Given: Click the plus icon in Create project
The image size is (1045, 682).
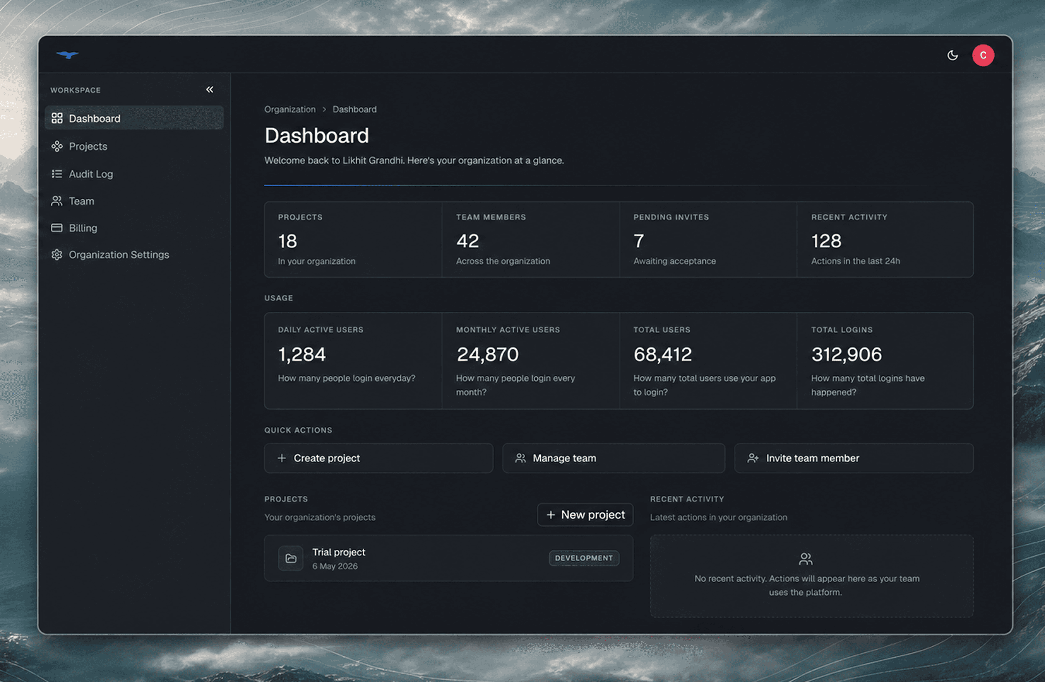Looking at the screenshot, I should (282, 458).
